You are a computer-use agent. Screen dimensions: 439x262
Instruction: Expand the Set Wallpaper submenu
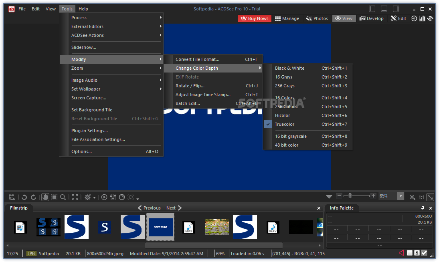(111, 89)
